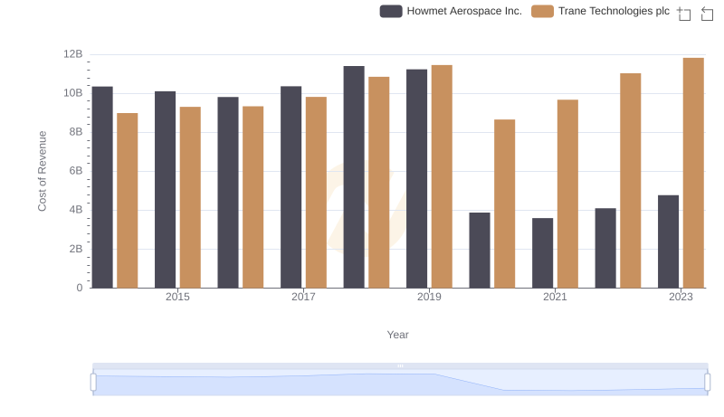Viewport: 724px width, 417px height.
Task: Click the zoom reset icon
Action: (707, 14)
